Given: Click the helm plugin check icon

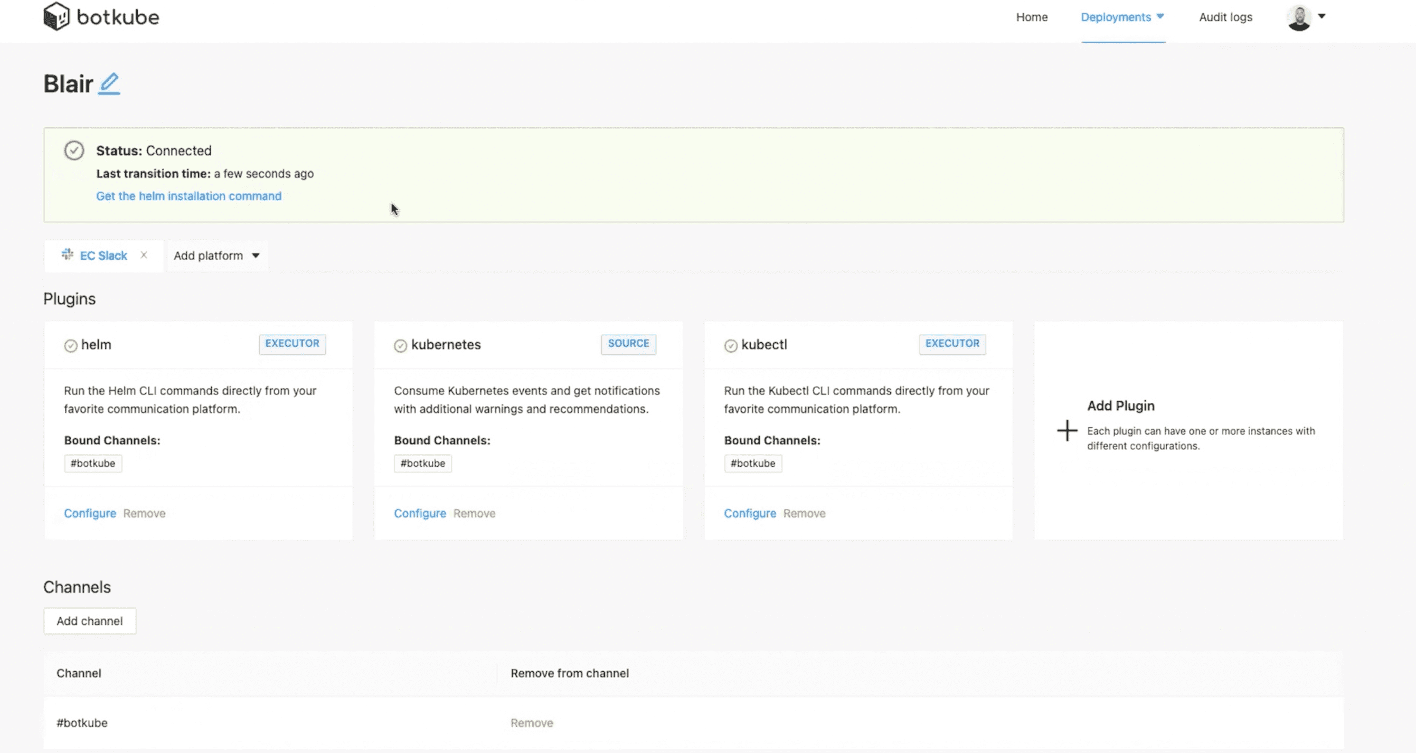Looking at the screenshot, I should point(71,346).
